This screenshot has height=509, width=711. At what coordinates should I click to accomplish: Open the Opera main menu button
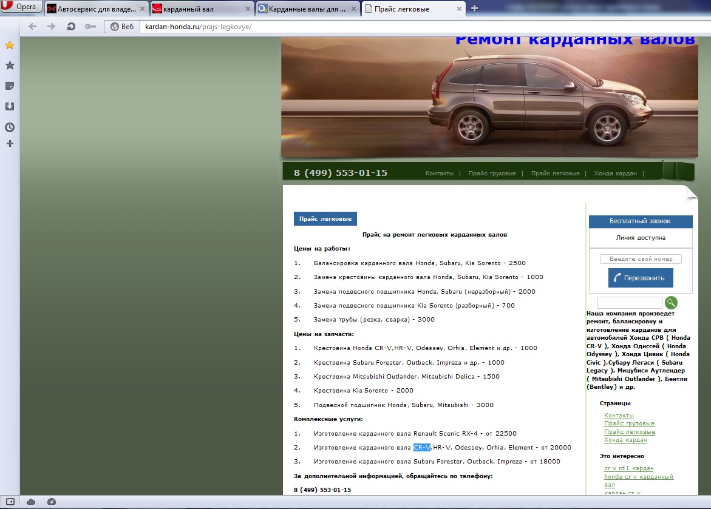tap(21, 7)
